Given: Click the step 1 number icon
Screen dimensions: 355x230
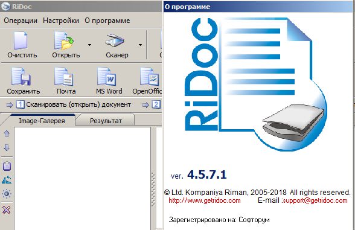Looking at the screenshot, I should (x=20, y=104).
